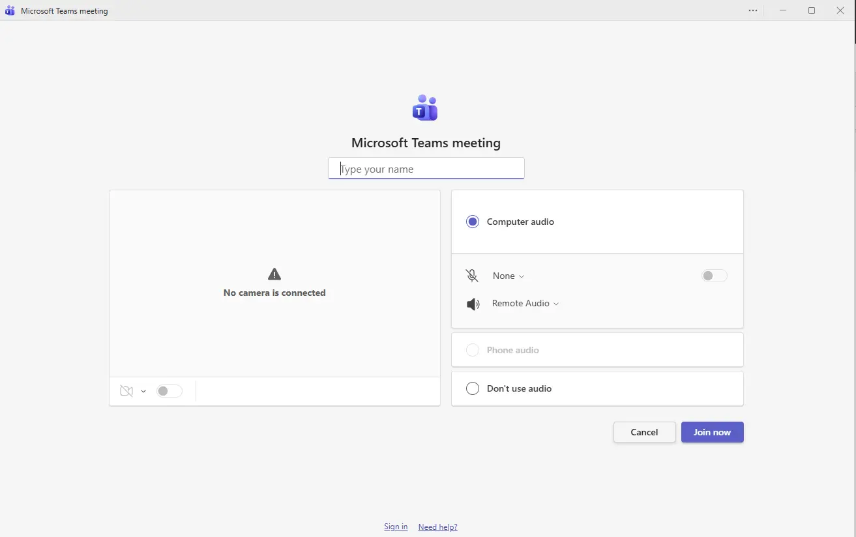This screenshot has height=537, width=856.
Task: Turn on the microphone toggle switch
Action: coord(713,275)
